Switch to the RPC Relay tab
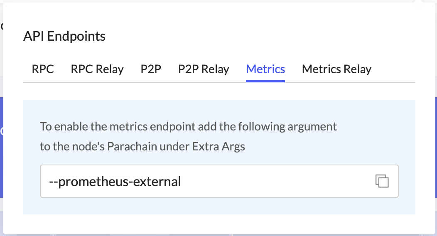Image resolution: width=437 pixels, height=236 pixels. pos(97,69)
